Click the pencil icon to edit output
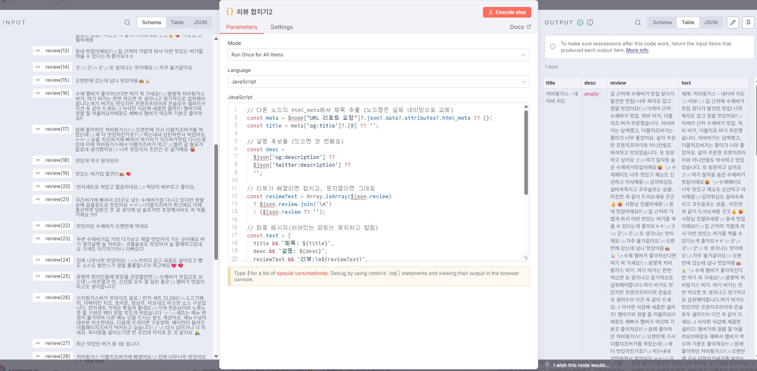Viewport: 757px width, 371px height. 733,22
